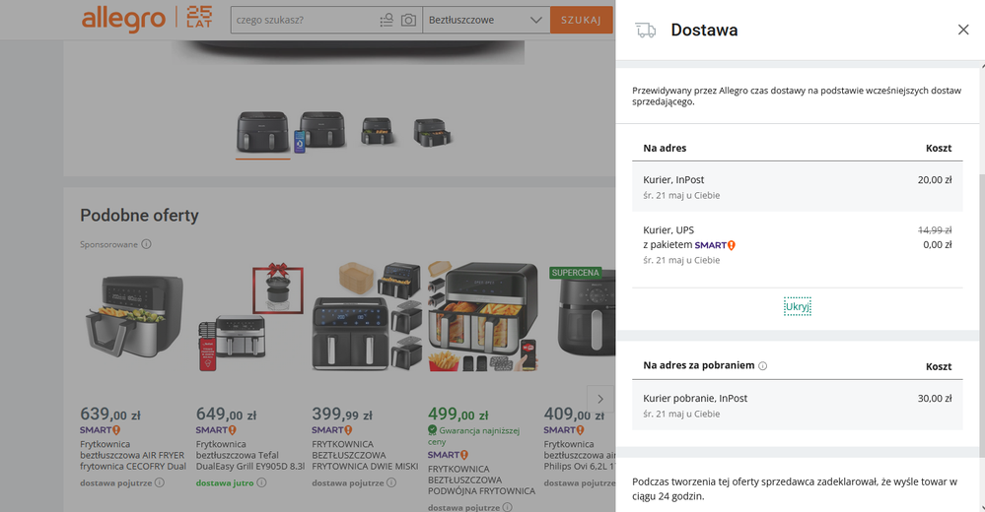The height and width of the screenshot is (512, 985).
Task: Open the search list suggestions icon
Action: pos(387,20)
